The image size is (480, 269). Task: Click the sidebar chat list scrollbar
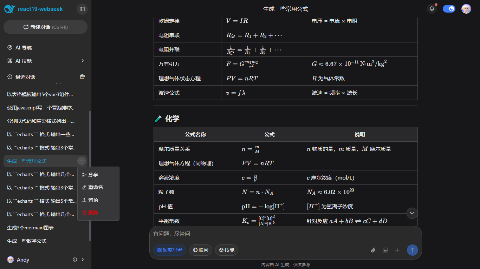[90, 175]
